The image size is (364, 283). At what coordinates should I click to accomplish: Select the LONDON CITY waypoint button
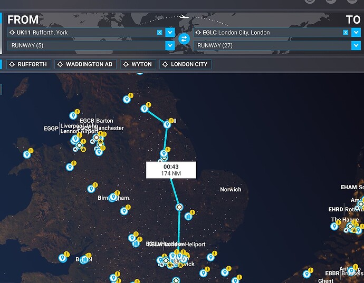point(186,64)
